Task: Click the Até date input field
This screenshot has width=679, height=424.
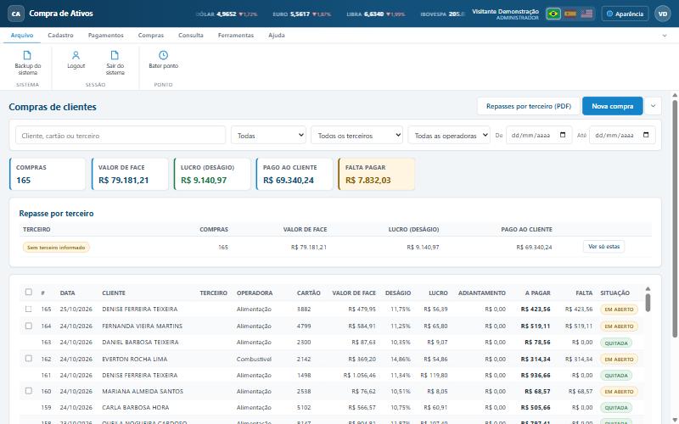Action: click(x=622, y=136)
